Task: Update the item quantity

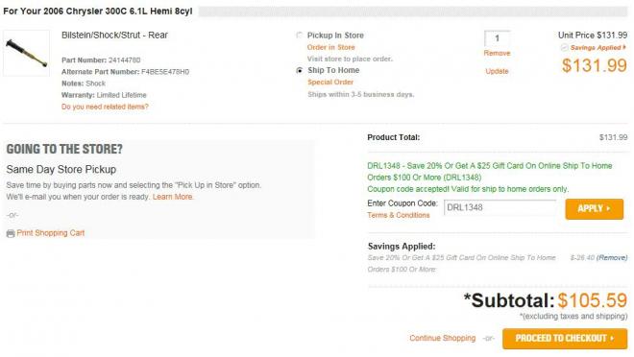Action: [x=497, y=71]
